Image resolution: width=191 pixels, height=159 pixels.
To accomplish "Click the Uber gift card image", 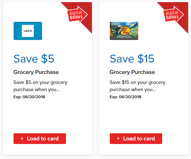I will click(x=28, y=31).
